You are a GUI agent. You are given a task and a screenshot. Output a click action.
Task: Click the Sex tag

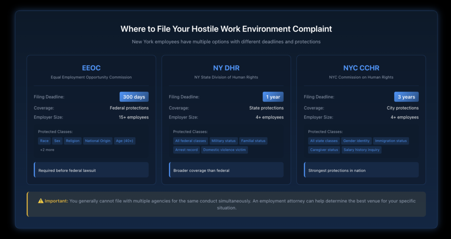point(57,141)
